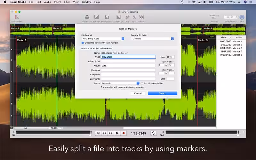Start recording with the red record button
Viewport: 256px width, 160px height.
[124, 133]
